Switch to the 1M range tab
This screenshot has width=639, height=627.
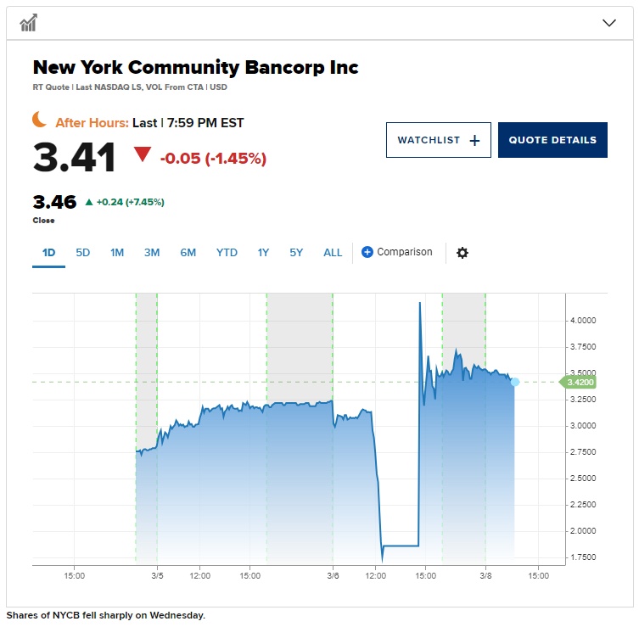click(117, 253)
